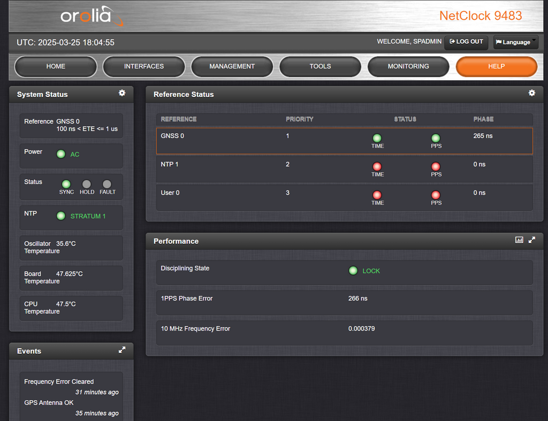
Task: Open the MANAGEMENT menu
Action: point(232,66)
